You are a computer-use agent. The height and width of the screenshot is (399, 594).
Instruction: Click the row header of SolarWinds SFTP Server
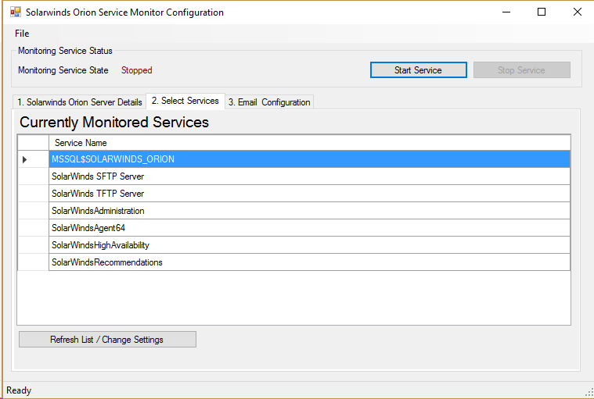[x=34, y=176]
